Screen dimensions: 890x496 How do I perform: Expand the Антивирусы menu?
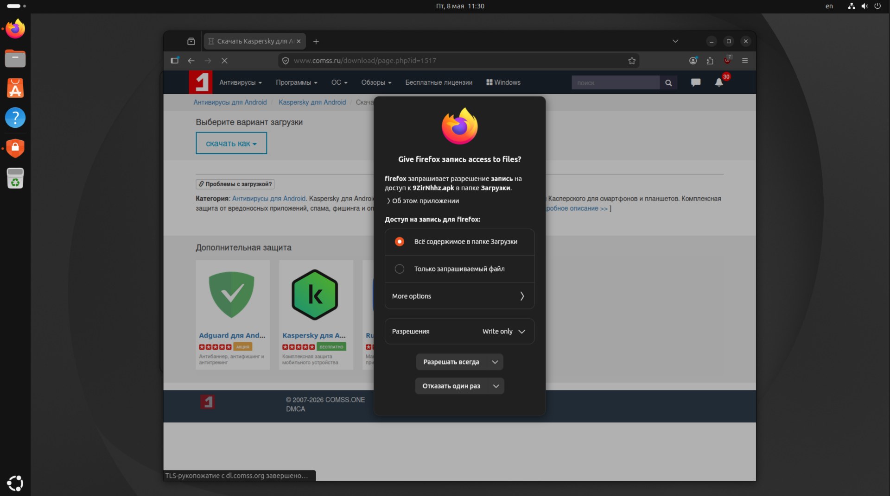click(241, 82)
